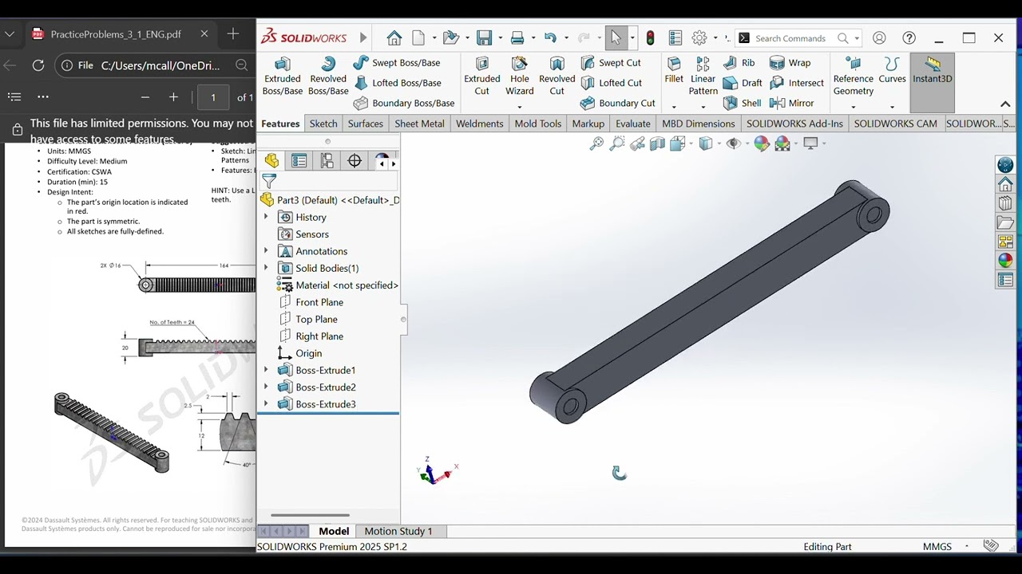Click the Rebuild traffic light icon

651,38
